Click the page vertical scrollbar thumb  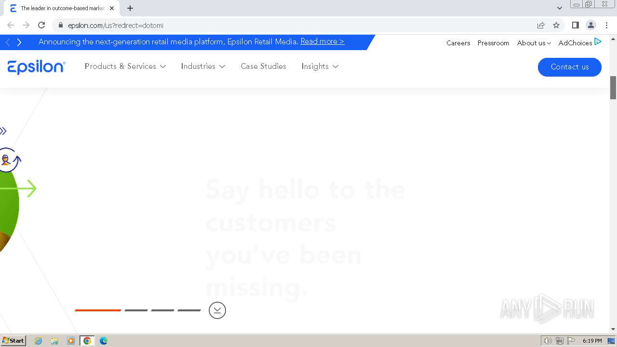(x=613, y=88)
